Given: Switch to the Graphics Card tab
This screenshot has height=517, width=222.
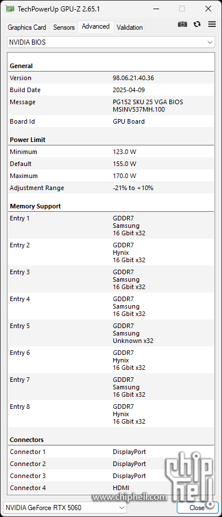Looking at the screenshot, I should pyautogui.click(x=27, y=27).
